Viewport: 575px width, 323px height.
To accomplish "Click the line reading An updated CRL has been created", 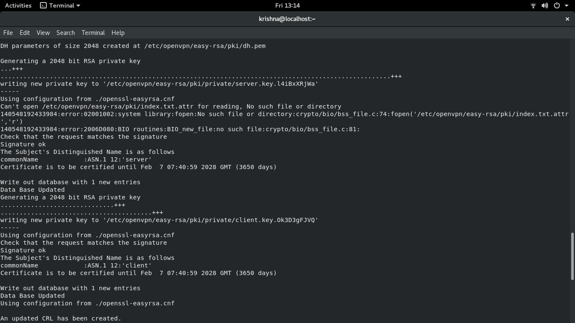I will (x=61, y=318).
